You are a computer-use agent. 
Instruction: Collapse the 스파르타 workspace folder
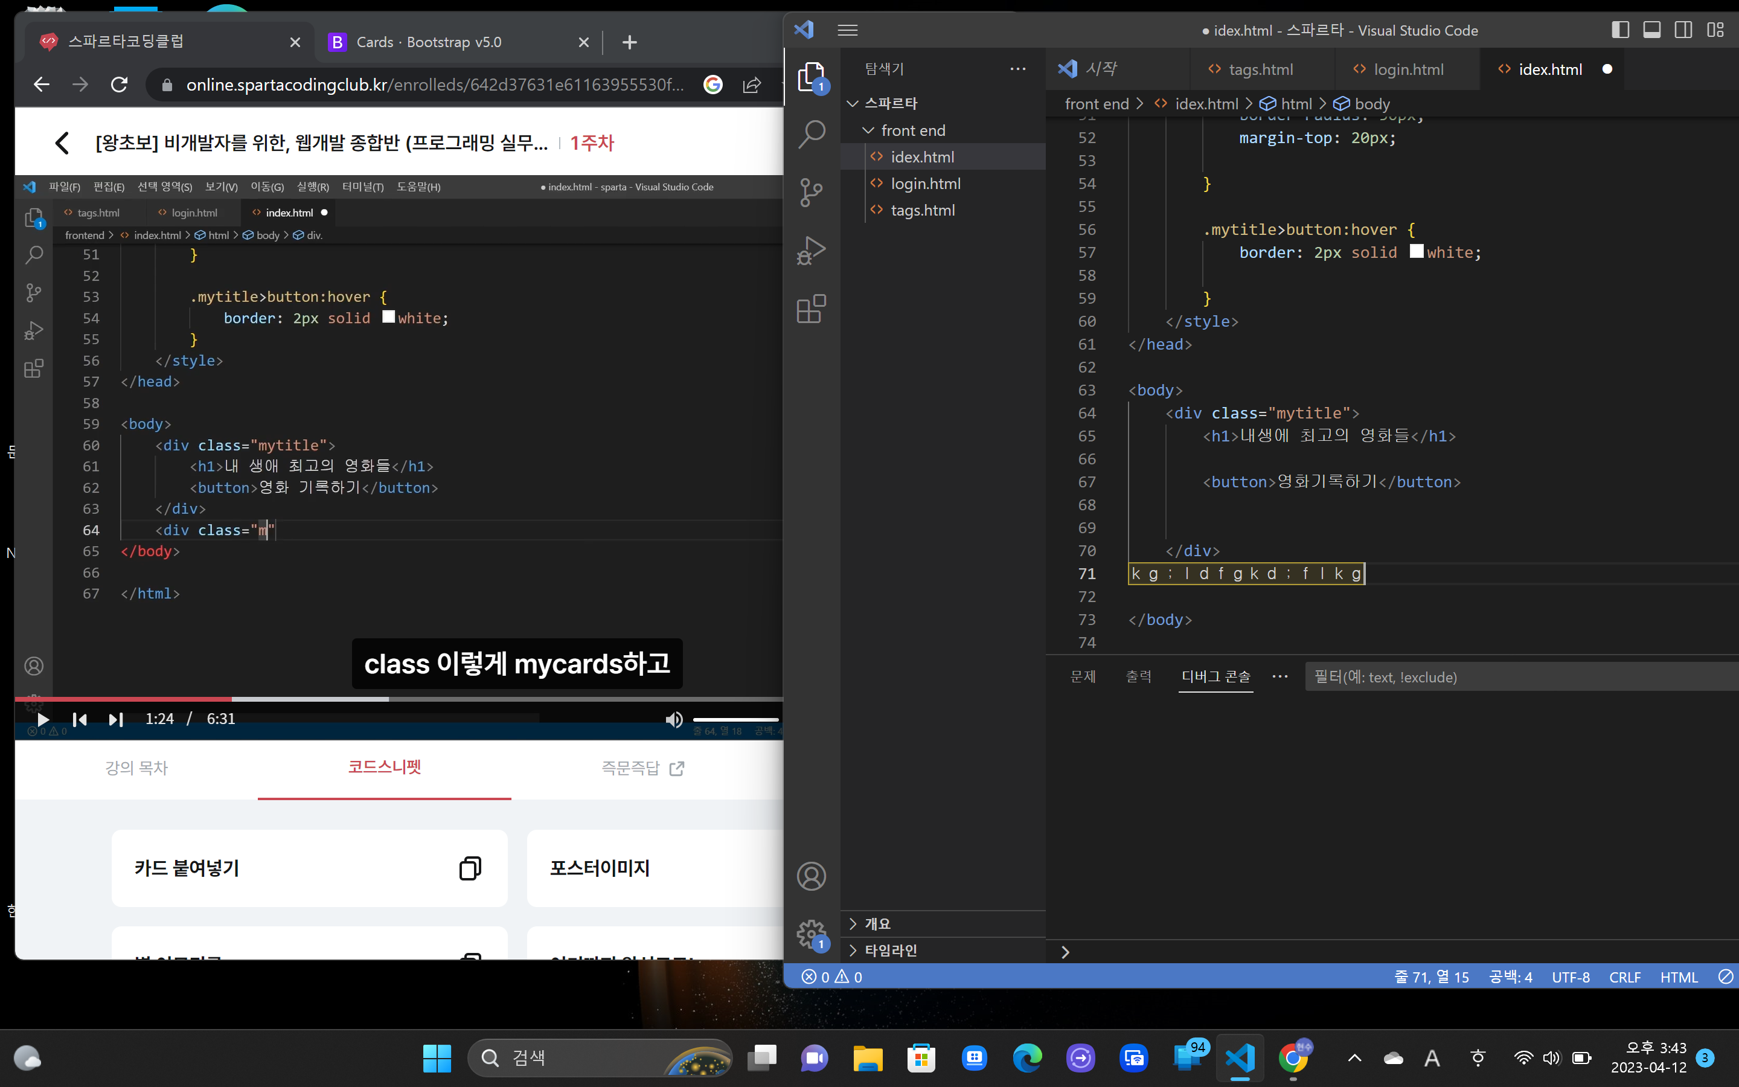click(x=944, y=103)
